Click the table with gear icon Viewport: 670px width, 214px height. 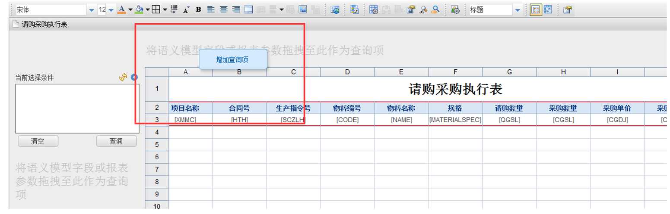tap(374, 9)
